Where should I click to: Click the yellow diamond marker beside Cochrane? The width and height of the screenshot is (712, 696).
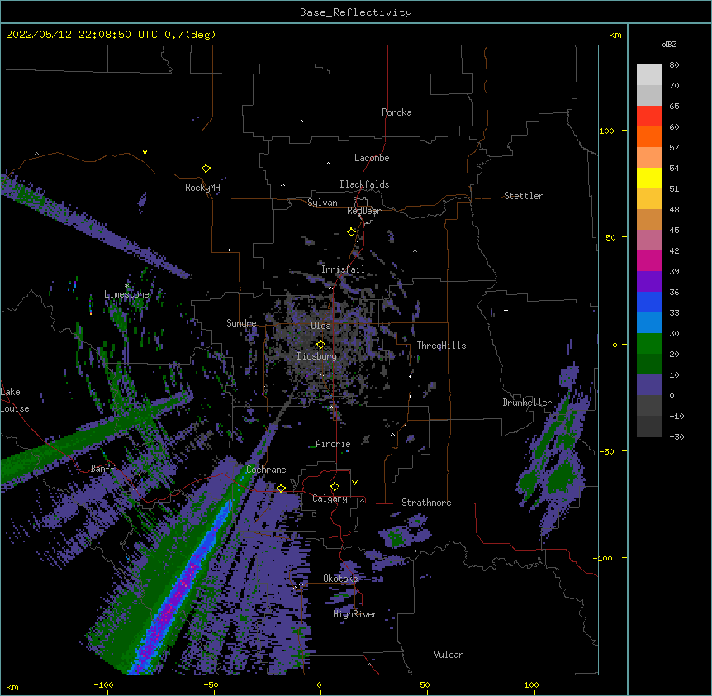281,488
